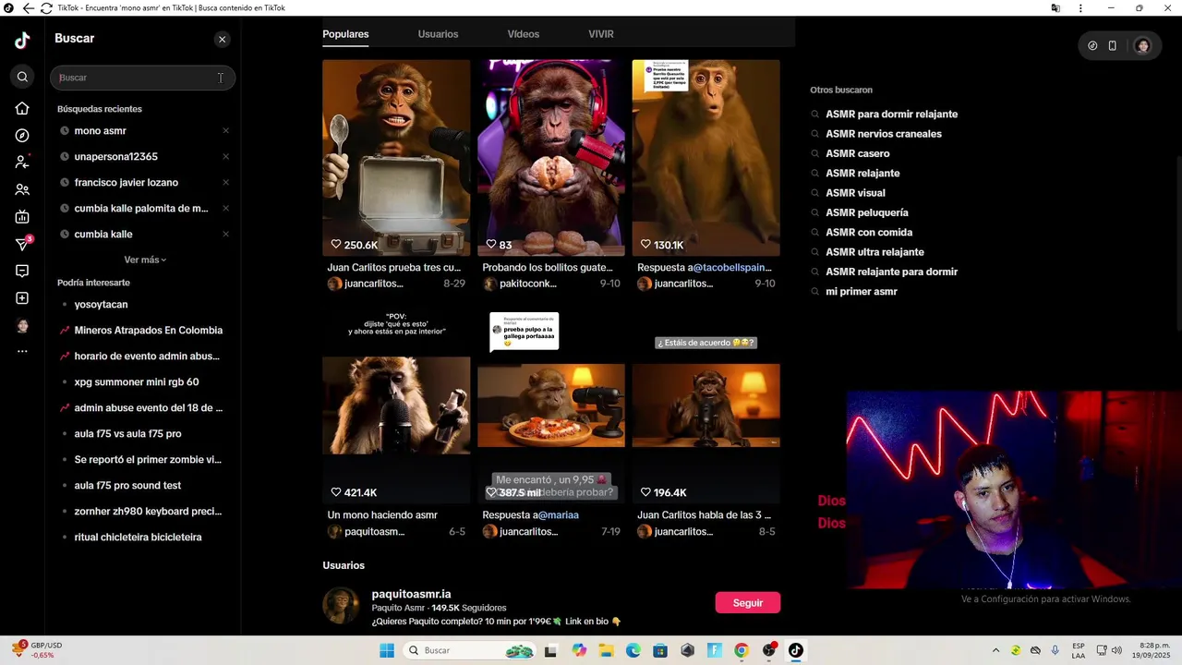Switch to the Usuarios tab
The width and height of the screenshot is (1182, 665).
[x=438, y=34]
